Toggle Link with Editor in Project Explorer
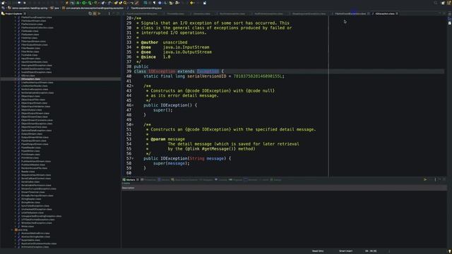 click(95, 13)
